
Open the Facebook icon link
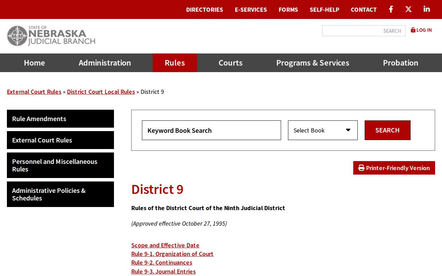391,9
